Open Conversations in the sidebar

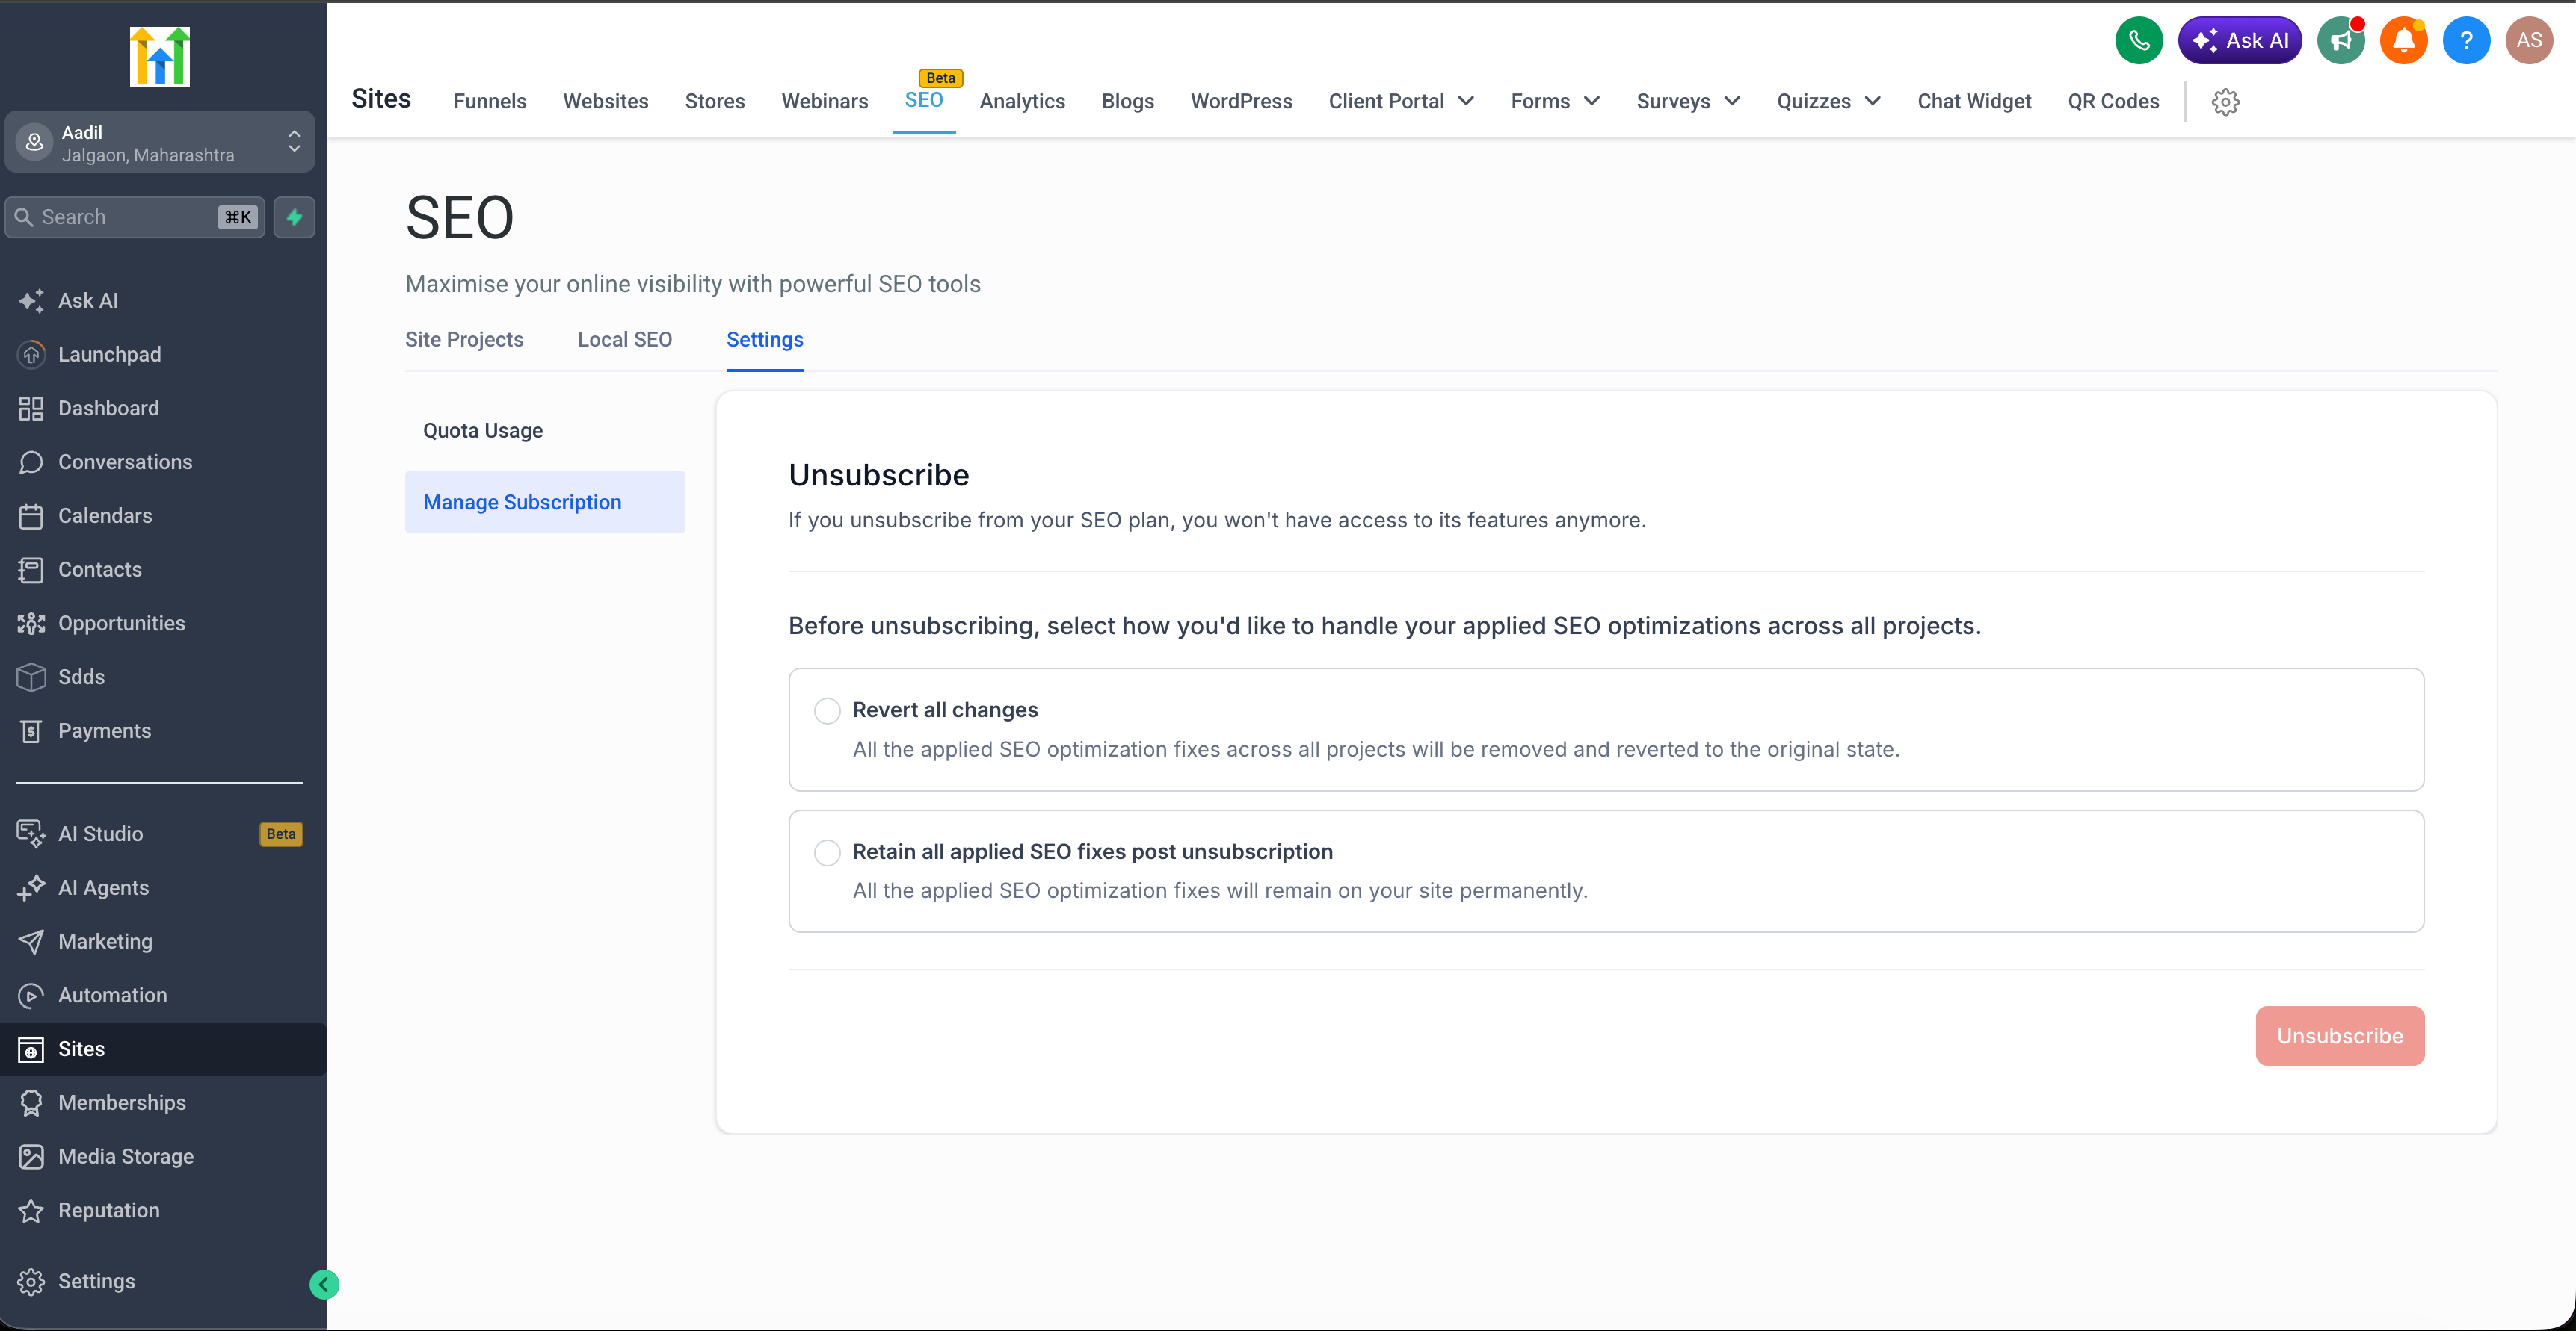coord(163,462)
